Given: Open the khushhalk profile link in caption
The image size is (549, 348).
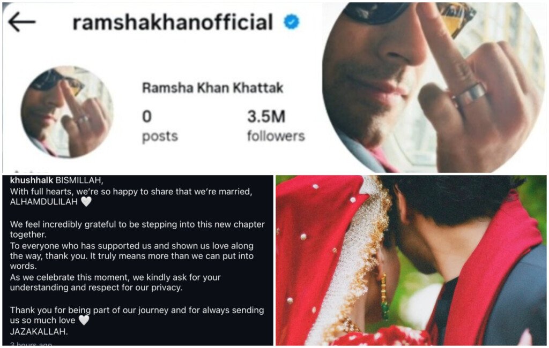Looking at the screenshot, I should click(32, 180).
